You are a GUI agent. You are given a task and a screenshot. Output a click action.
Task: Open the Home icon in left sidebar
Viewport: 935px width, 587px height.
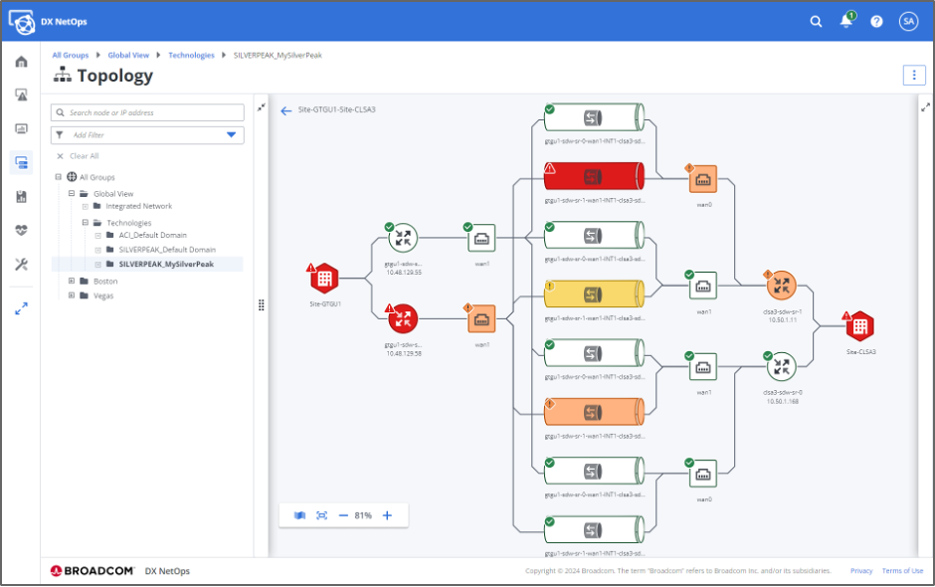click(21, 62)
